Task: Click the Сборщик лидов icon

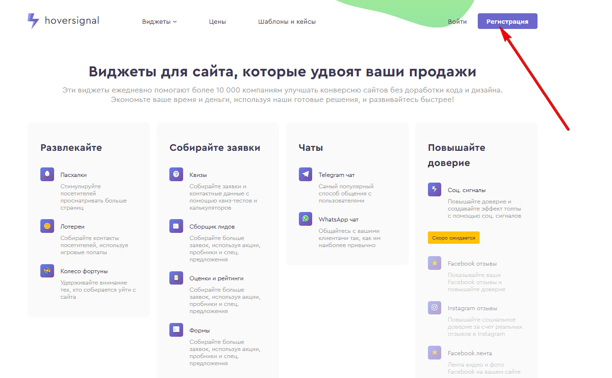Action: click(x=176, y=226)
